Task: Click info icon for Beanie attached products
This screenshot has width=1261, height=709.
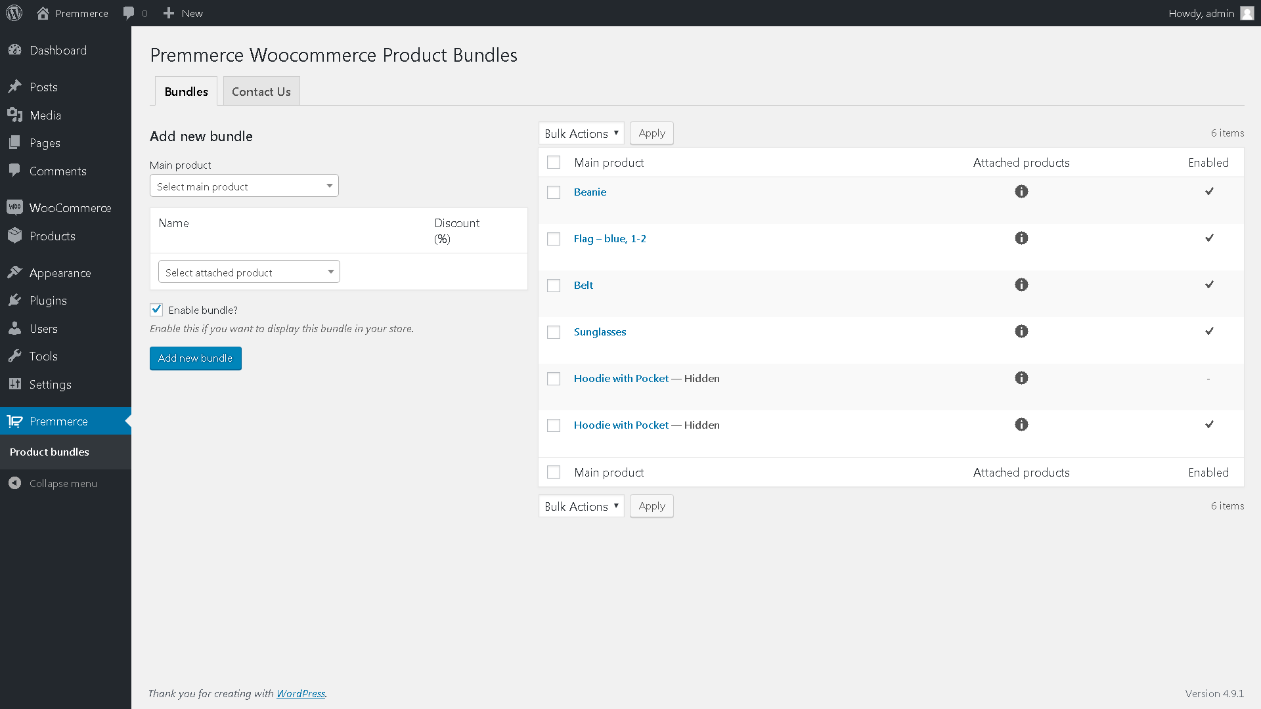Action: click(1021, 192)
